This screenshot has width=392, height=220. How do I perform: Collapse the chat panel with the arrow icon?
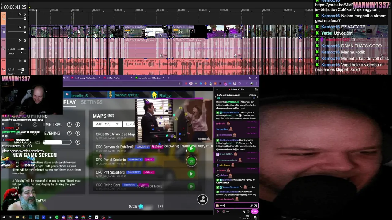coord(217,90)
